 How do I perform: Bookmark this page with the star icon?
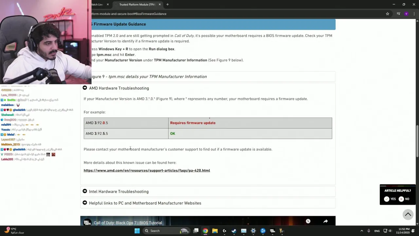tap(388, 14)
